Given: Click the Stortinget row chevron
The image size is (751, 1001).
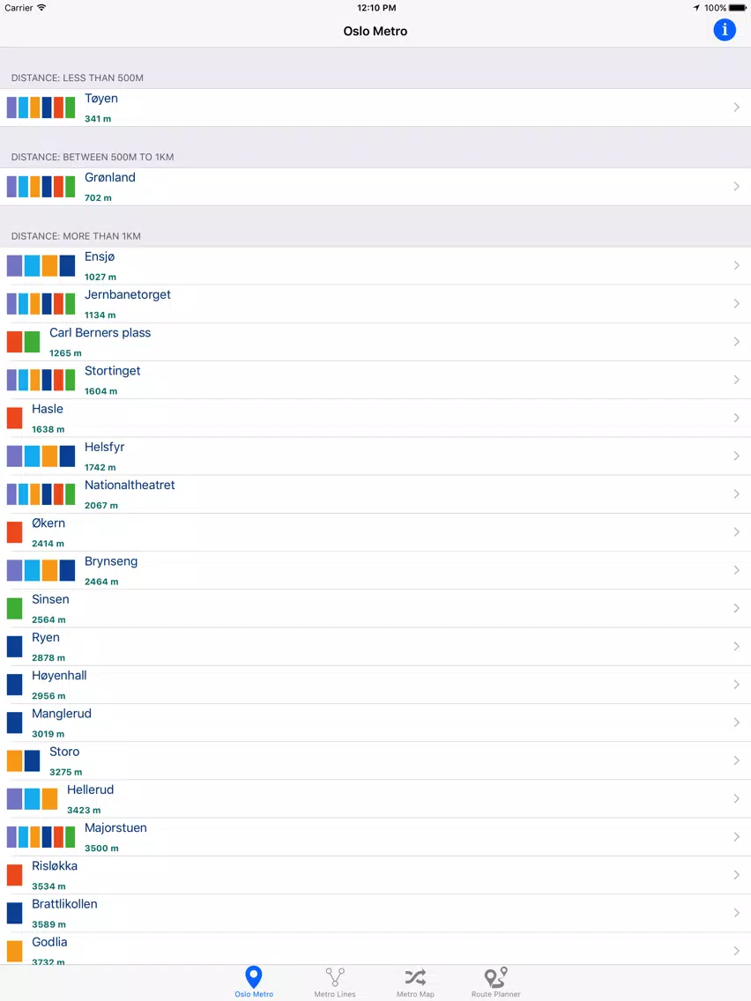Looking at the screenshot, I should click(736, 380).
